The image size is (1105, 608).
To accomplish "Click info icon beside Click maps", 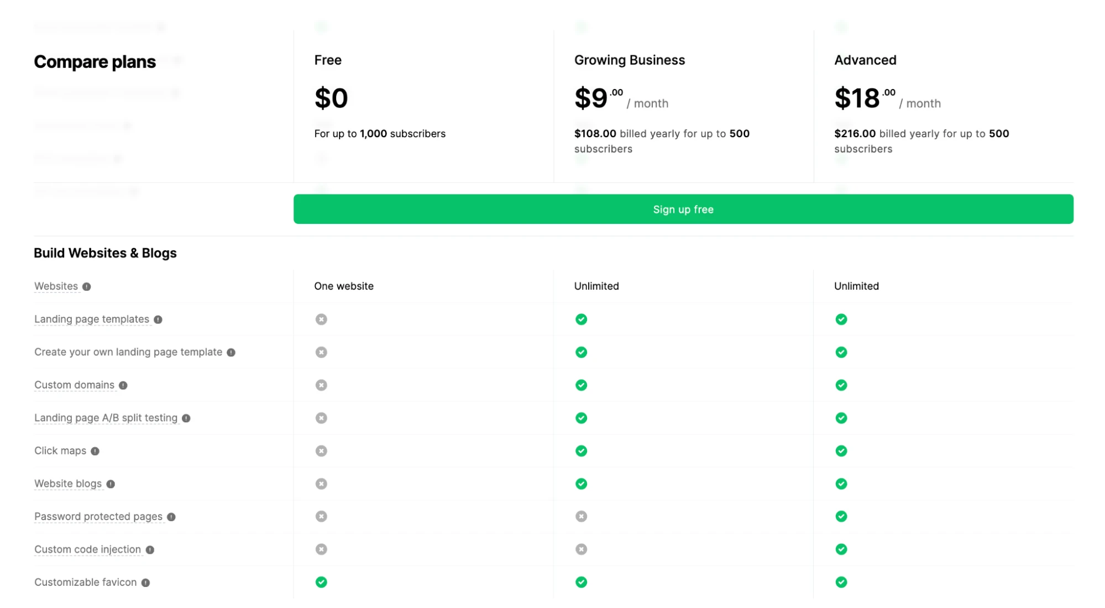I will (95, 451).
